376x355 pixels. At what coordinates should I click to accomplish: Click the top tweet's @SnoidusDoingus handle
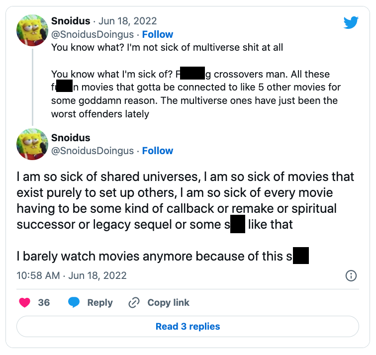[93, 34]
